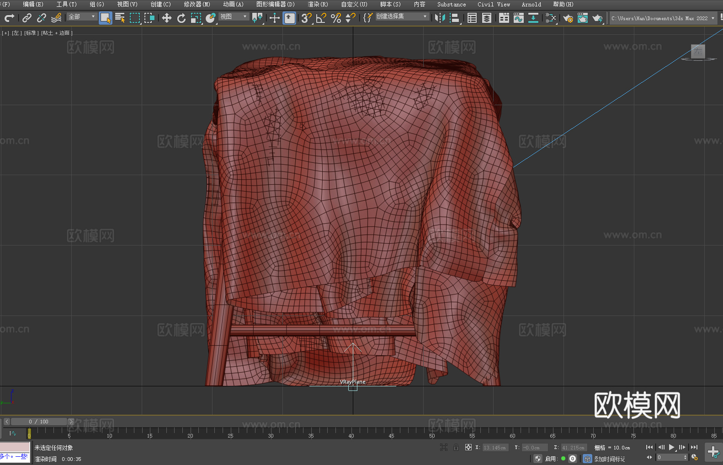This screenshot has height=465, width=723.
Task: Click viewport [标准] shading label
Action: pyautogui.click(x=32, y=33)
